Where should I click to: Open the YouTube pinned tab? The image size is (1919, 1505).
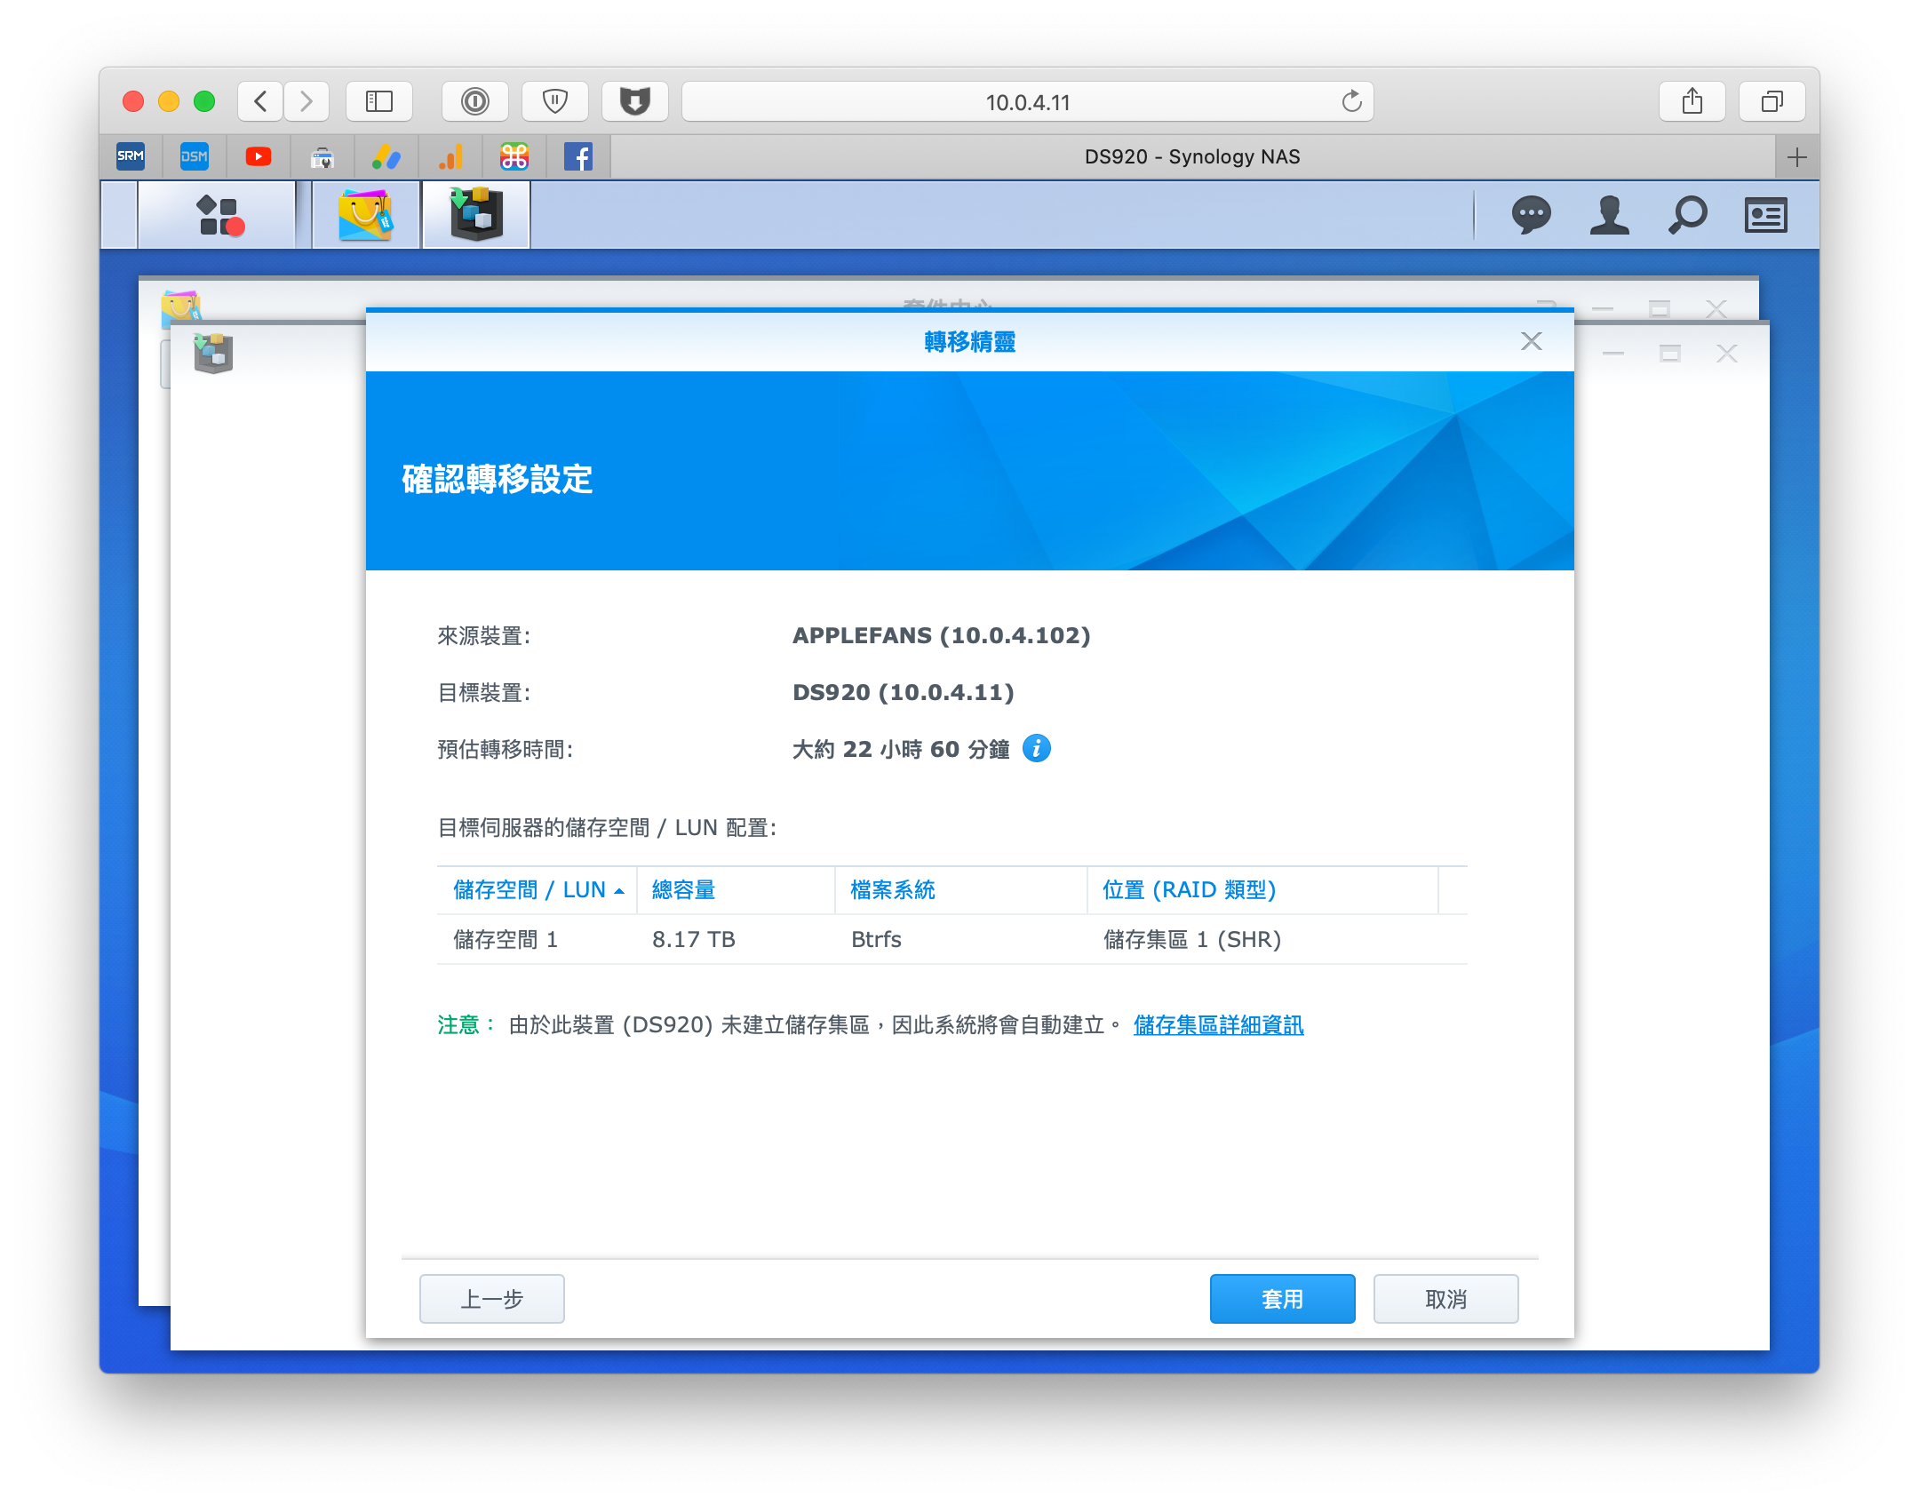point(259,157)
